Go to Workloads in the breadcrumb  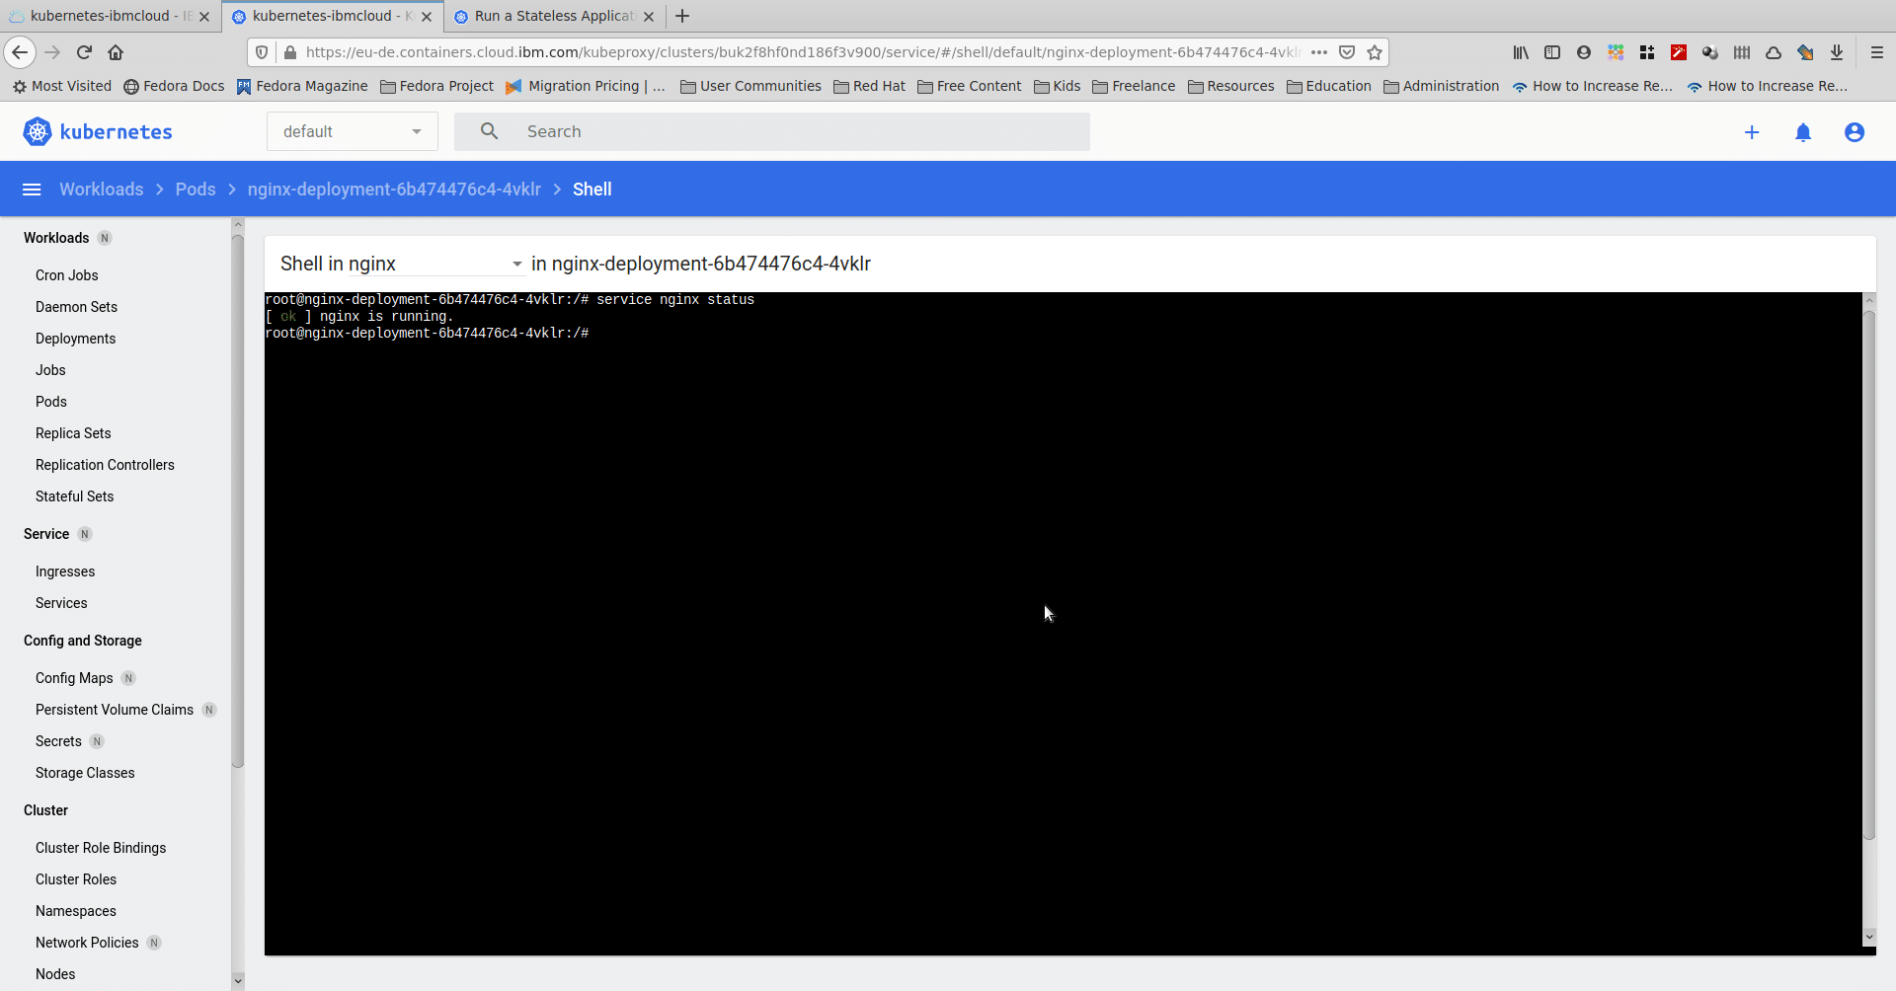101,190
